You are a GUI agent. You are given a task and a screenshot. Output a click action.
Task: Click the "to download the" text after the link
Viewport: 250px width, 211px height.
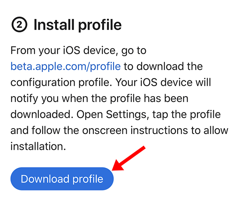coord(163,66)
